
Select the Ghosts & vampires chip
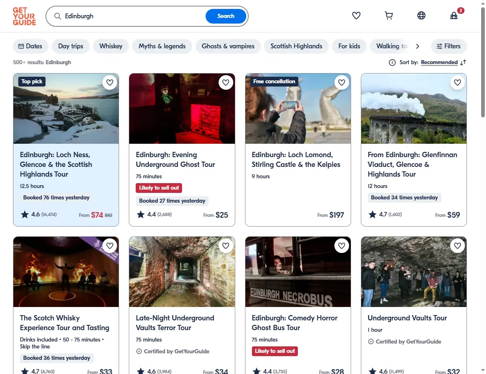pyautogui.click(x=228, y=46)
